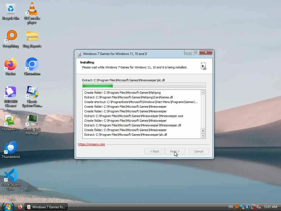Open the 12:01 AM clock
The image size is (281, 211).
270,207
